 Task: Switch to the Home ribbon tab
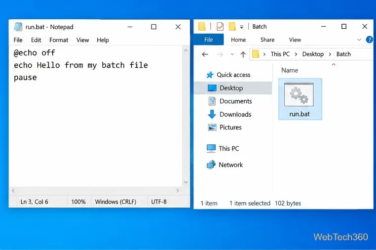238,40
